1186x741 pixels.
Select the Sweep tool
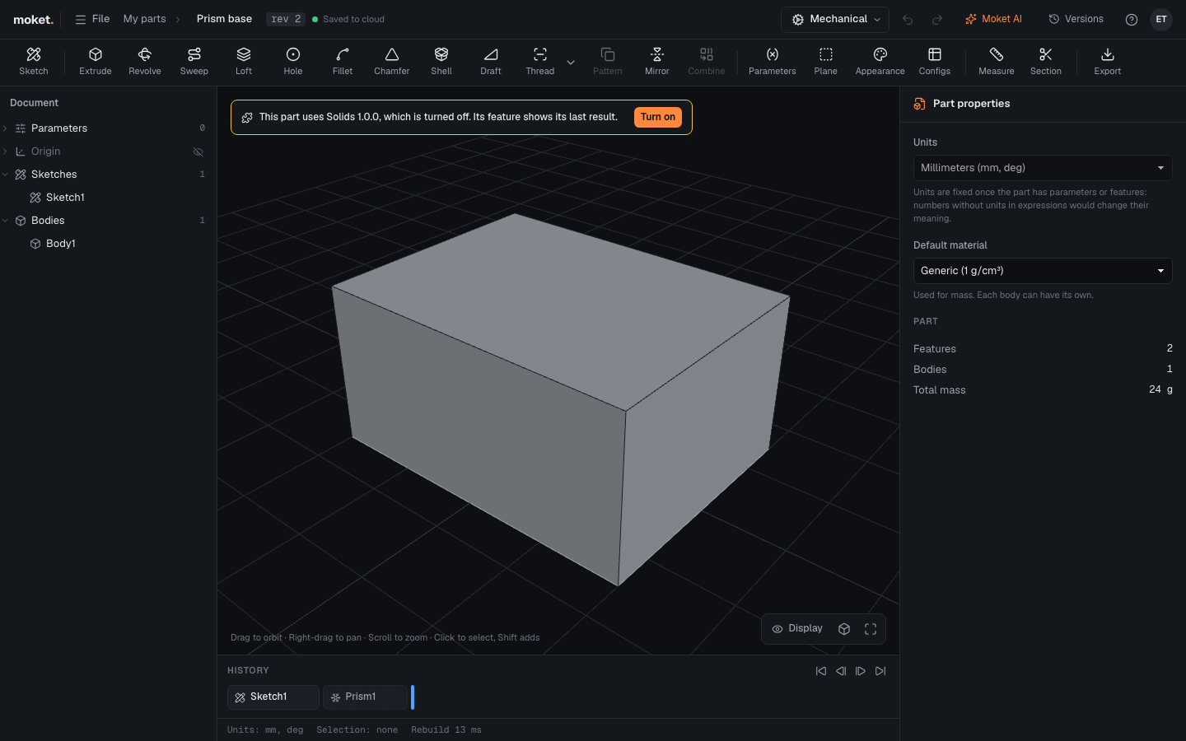pos(194,62)
